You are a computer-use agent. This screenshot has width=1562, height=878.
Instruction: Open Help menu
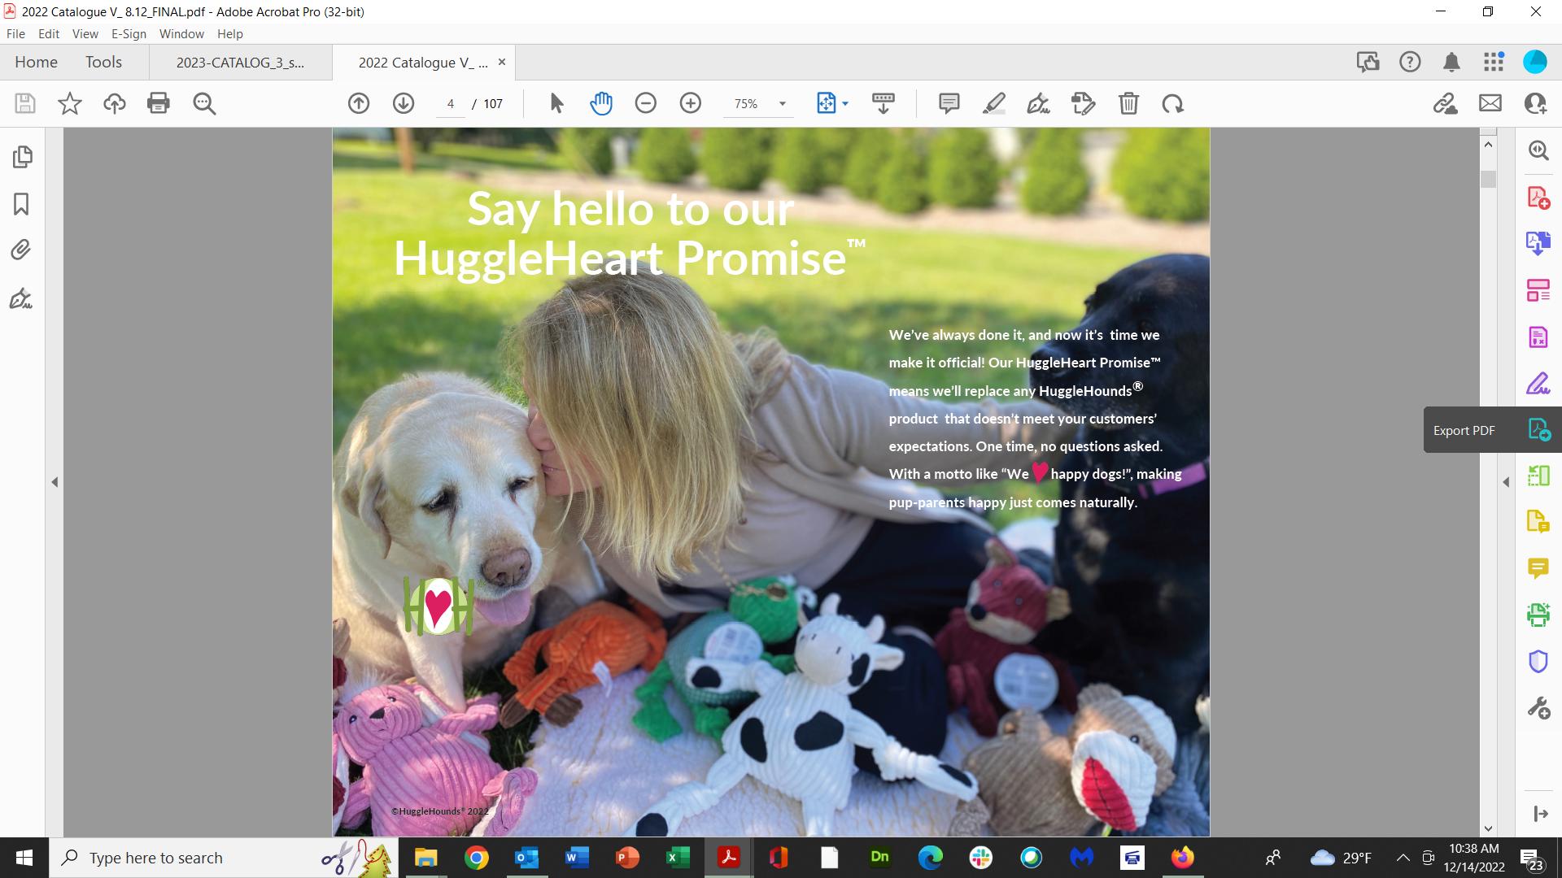tap(230, 34)
